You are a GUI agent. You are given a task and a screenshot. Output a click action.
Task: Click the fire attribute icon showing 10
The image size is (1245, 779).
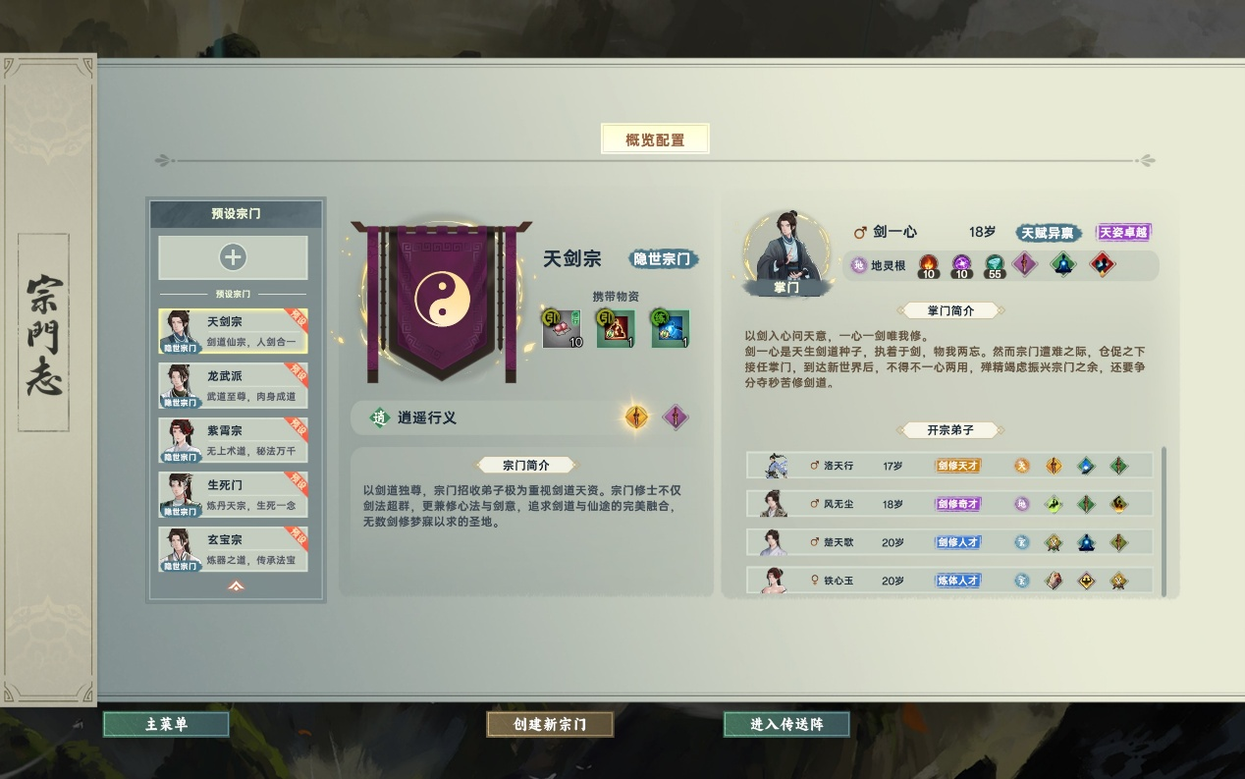pos(928,265)
